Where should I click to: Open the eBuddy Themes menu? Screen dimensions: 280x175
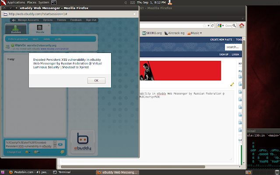(x=61, y=20)
